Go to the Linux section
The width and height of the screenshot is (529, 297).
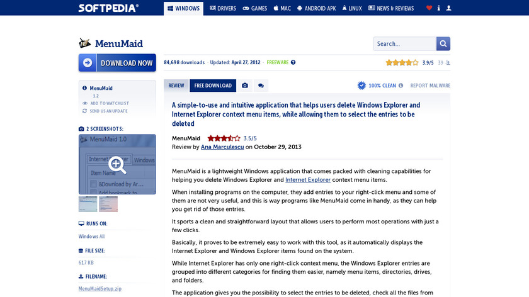pyautogui.click(x=352, y=8)
